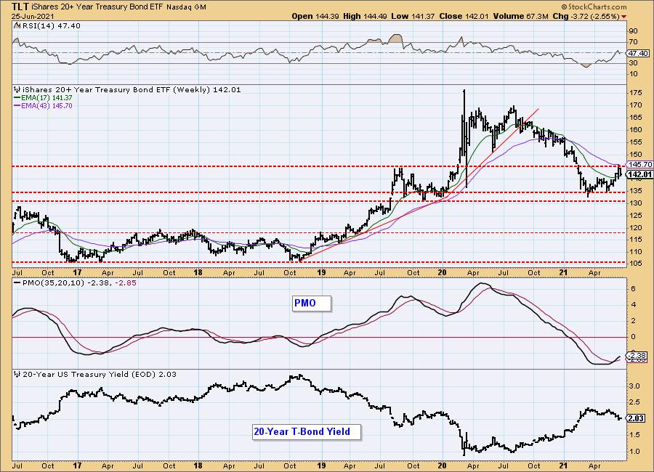Viewport: 654px width, 472px height.
Task: Click the Close 142.01 value in header
Action: click(x=464, y=16)
